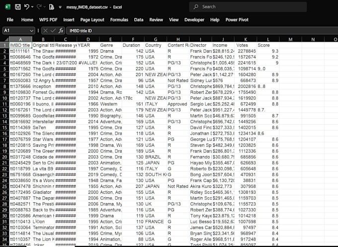
Task: Click the votes cell 38831
Action: 246,180
